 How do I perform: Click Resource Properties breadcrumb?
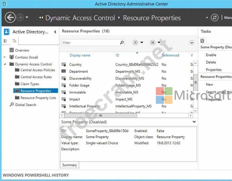(152, 18)
